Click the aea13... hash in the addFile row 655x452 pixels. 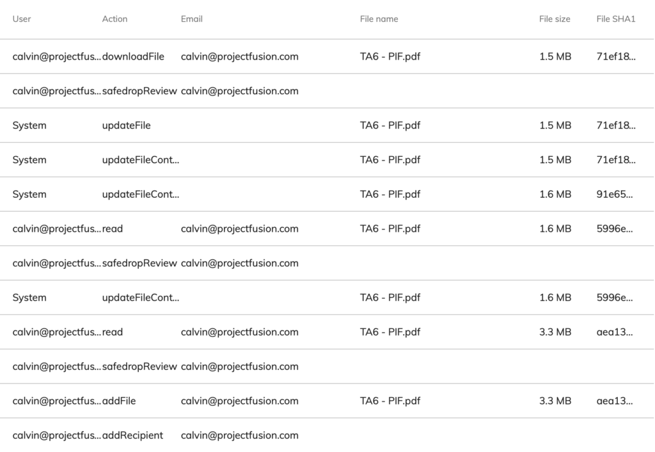615,401
